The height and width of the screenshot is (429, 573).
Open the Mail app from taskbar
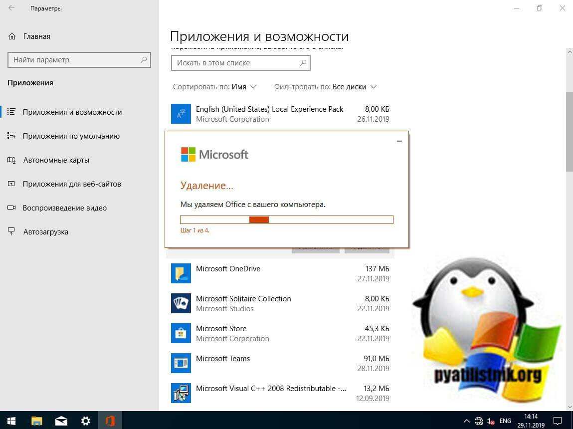(61, 421)
